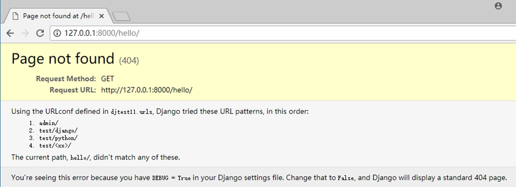
Task: Select the 'Page not found at /hello' tab
Action: click(x=58, y=16)
